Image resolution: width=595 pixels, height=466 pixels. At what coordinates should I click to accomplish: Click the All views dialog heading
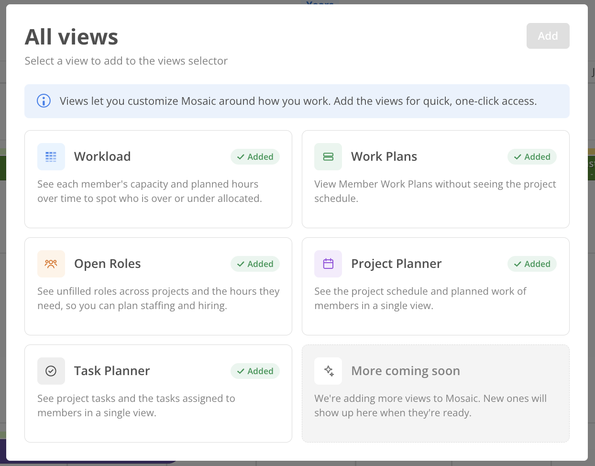pos(71,37)
